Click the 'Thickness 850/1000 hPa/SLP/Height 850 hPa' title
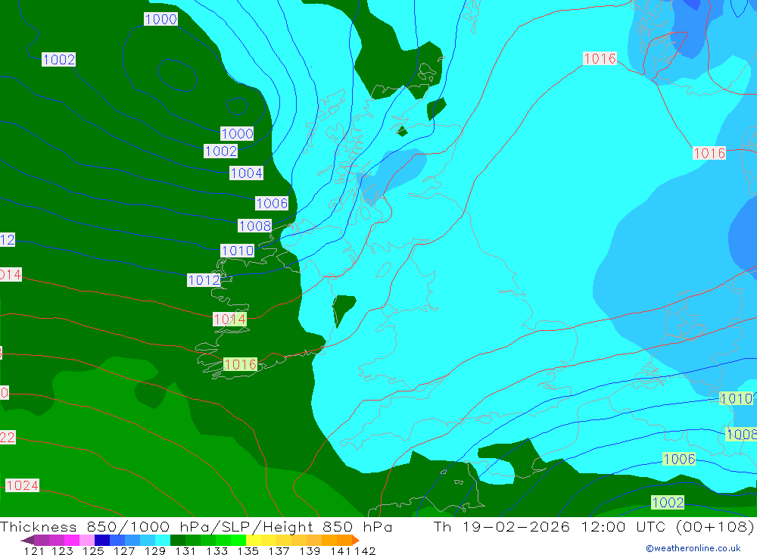Image resolution: width=757 pixels, height=555 pixels. [x=196, y=526]
